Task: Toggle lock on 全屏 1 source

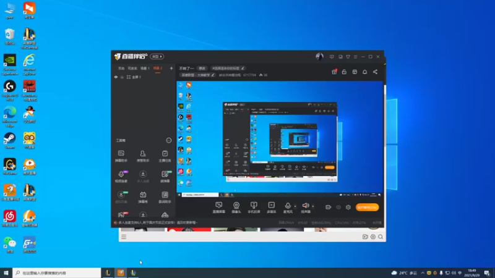Action: [122, 77]
